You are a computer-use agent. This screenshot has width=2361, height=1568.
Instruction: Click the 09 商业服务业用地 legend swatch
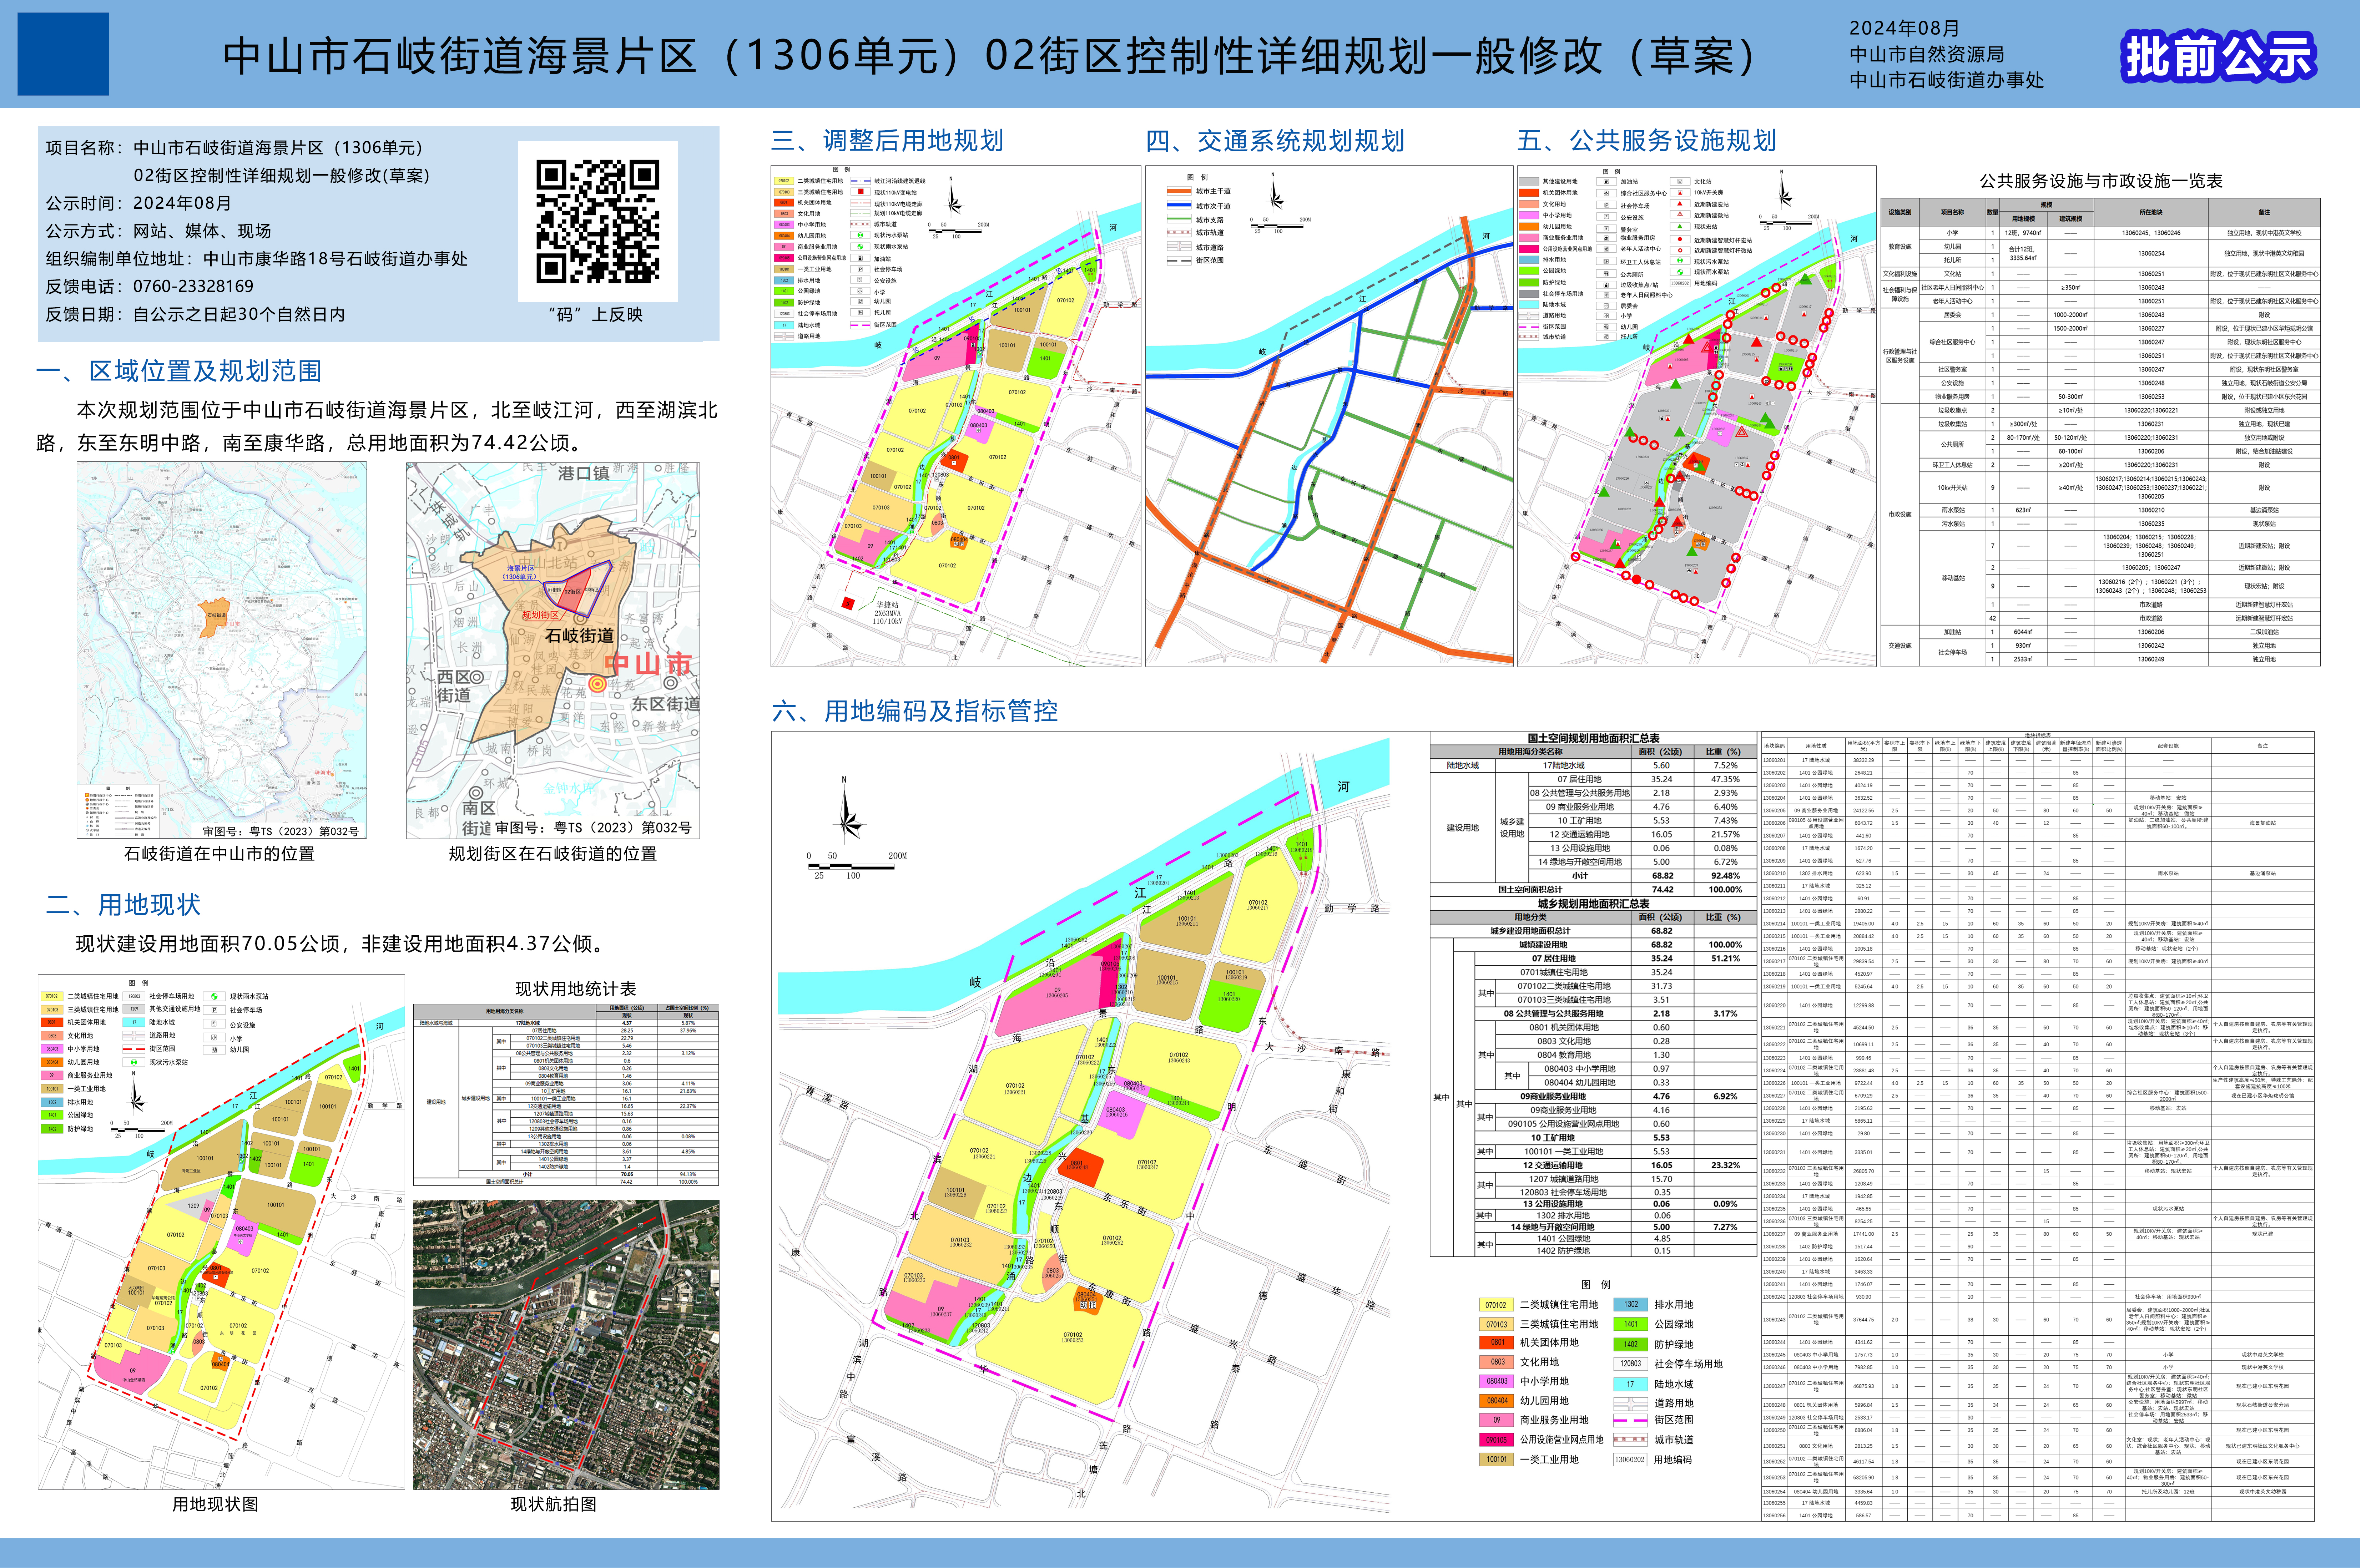(x=1495, y=1420)
